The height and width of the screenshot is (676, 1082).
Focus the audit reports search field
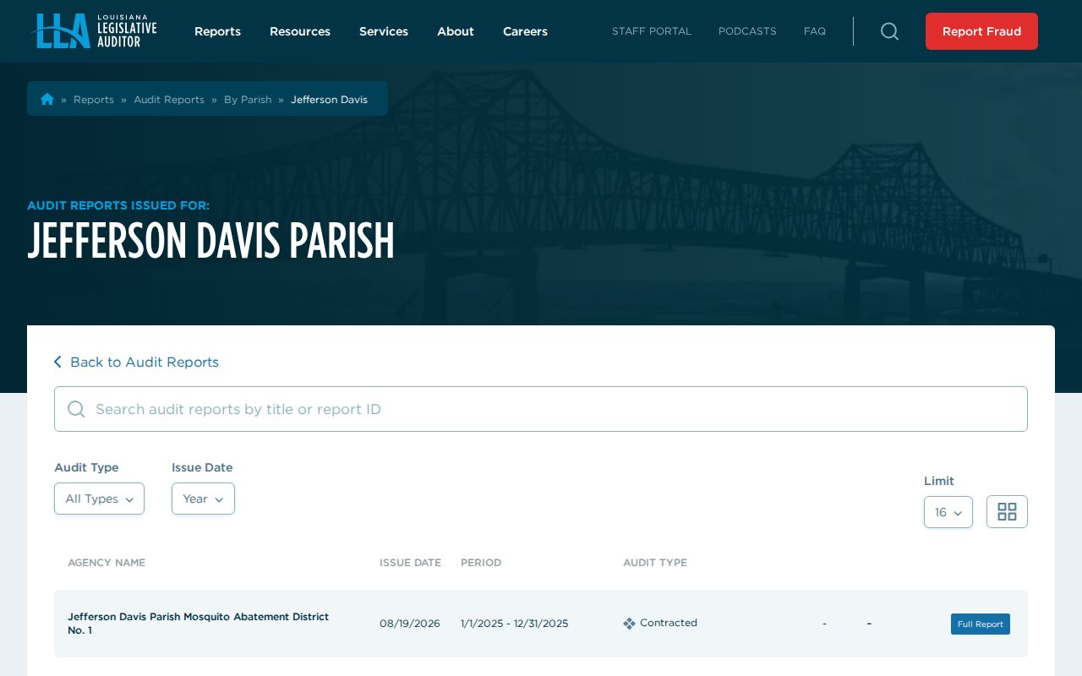541,409
